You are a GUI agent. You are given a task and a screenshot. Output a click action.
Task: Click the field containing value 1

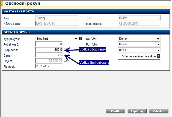[x=139, y=62]
